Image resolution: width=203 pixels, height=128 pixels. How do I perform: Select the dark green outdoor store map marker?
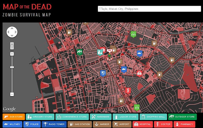coord(80,52)
